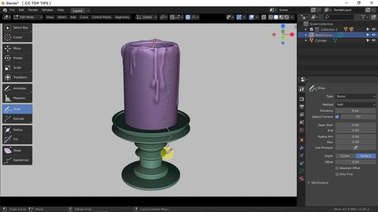
Task: Open the Object properties tab
Action: click(302, 140)
